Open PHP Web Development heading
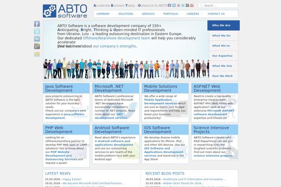This screenshot has width=281, height=187. pos(59,130)
